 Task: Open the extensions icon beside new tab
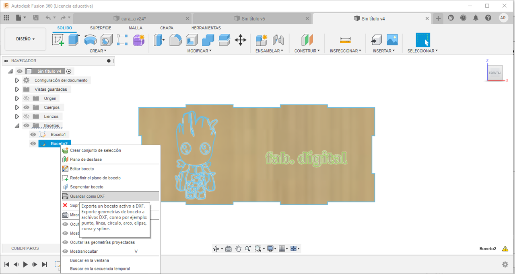click(451, 18)
